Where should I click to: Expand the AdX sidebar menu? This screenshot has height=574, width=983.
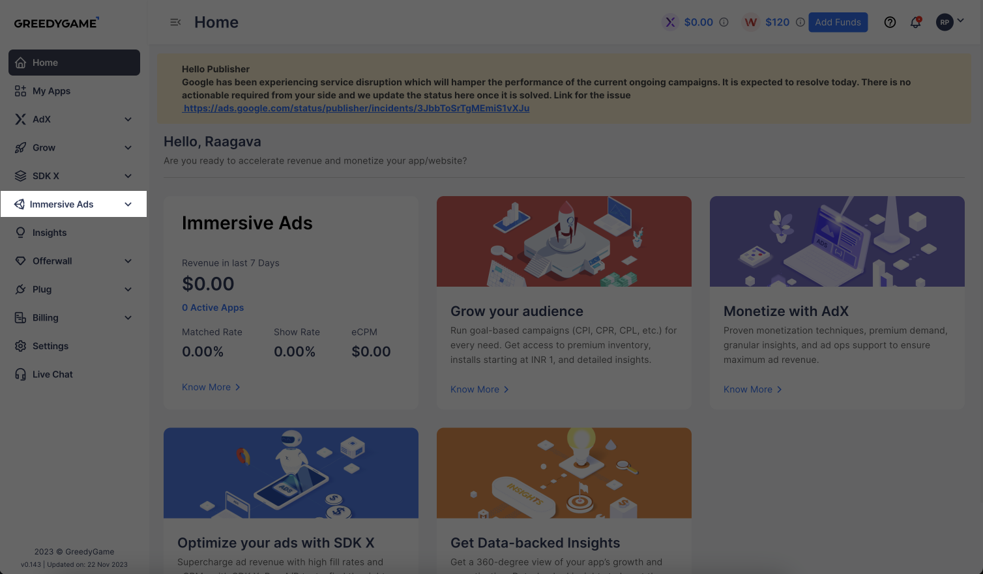pyautogui.click(x=128, y=119)
